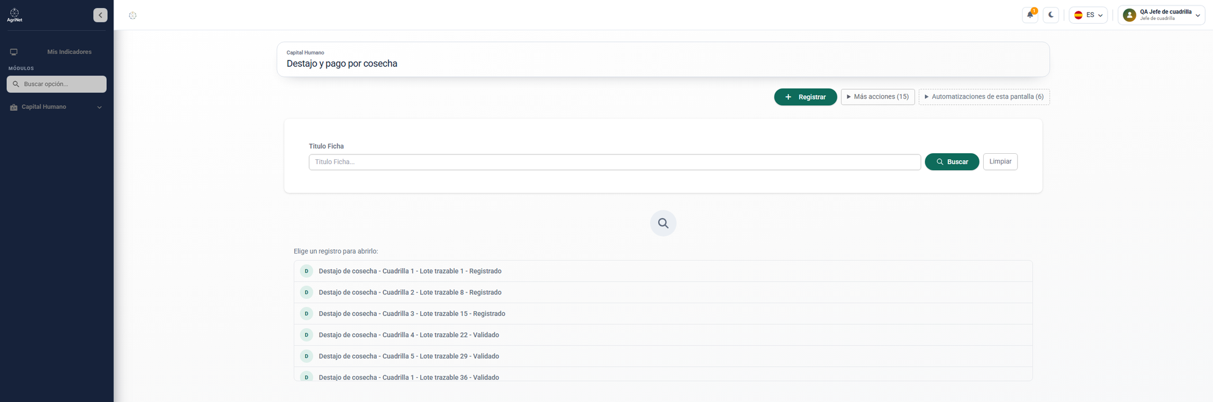Image resolution: width=1213 pixels, height=402 pixels.
Task: Click the Registrar button
Action: click(805, 97)
